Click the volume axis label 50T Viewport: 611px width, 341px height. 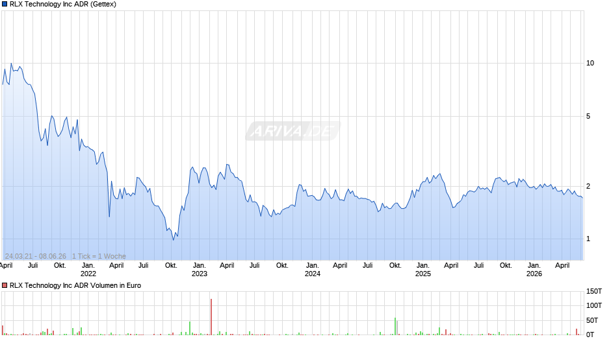[592, 320]
